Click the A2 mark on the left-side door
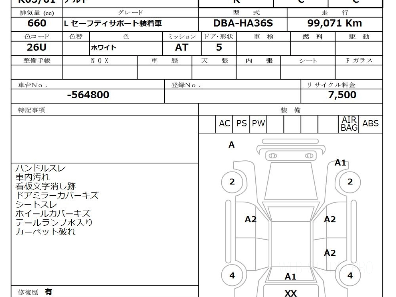 [250, 219]
